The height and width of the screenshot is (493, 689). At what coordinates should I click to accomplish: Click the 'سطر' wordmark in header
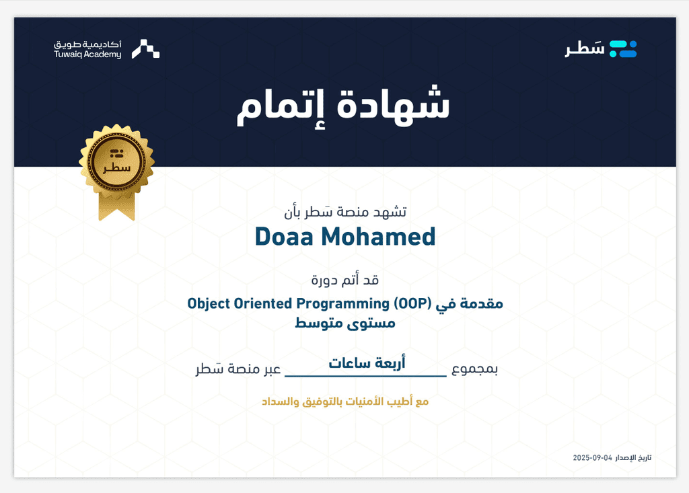pos(585,48)
